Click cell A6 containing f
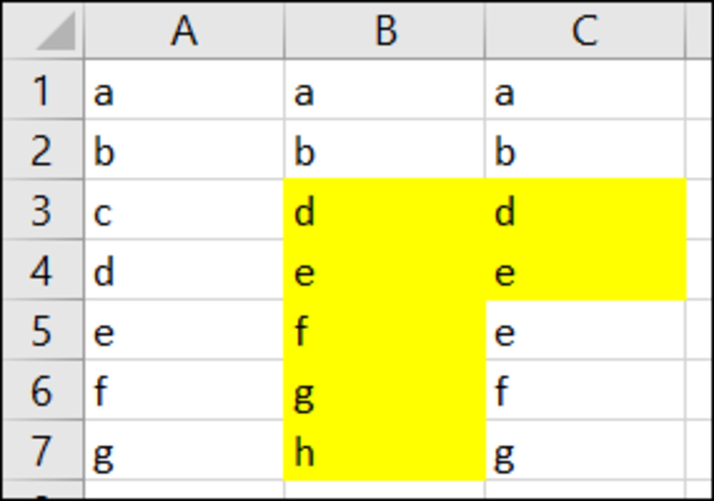This screenshot has height=501, width=714. click(x=184, y=390)
